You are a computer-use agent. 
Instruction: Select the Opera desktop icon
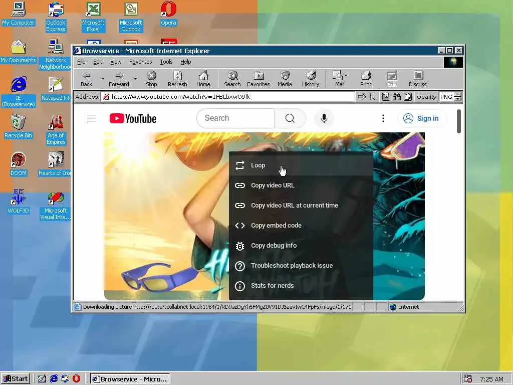[x=168, y=14]
